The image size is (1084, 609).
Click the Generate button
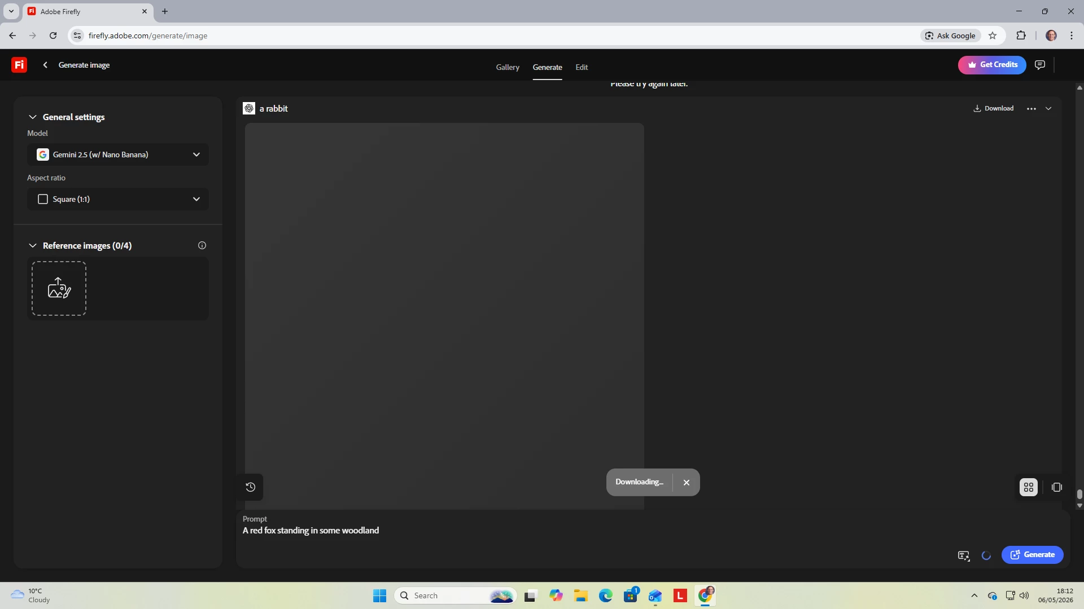(x=1033, y=555)
